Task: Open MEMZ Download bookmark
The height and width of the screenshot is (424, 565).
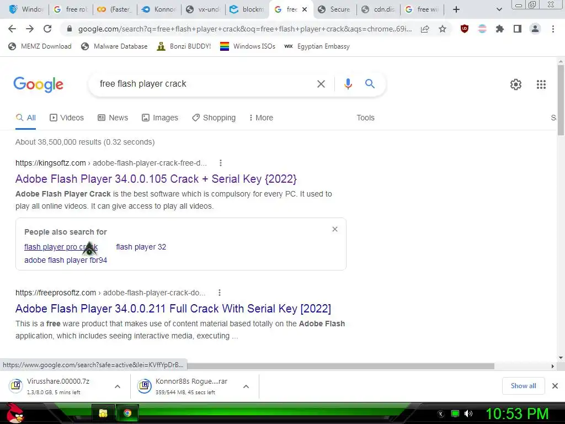Action: (40, 46)
